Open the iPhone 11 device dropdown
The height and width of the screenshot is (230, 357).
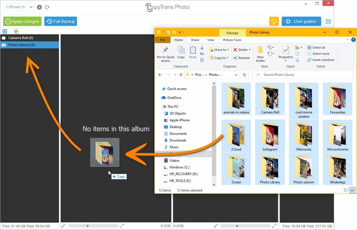coord(19,7)
